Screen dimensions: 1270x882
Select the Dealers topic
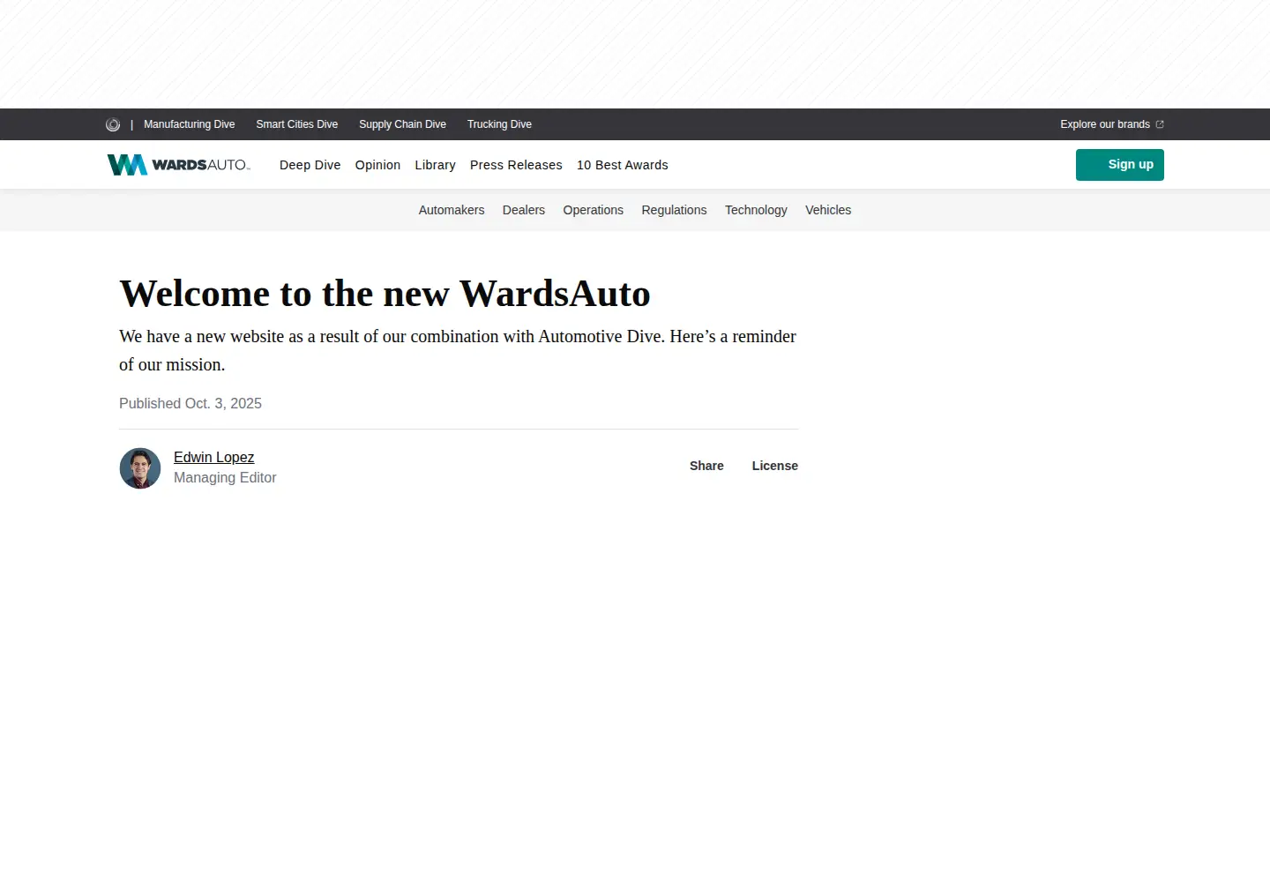coord(524,210)
